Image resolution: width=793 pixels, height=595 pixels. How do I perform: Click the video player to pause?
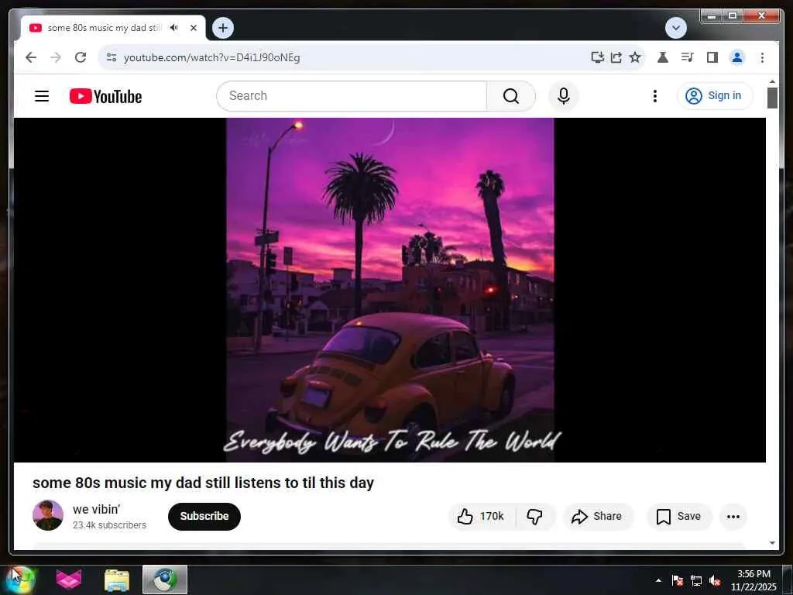pos(390,290)
